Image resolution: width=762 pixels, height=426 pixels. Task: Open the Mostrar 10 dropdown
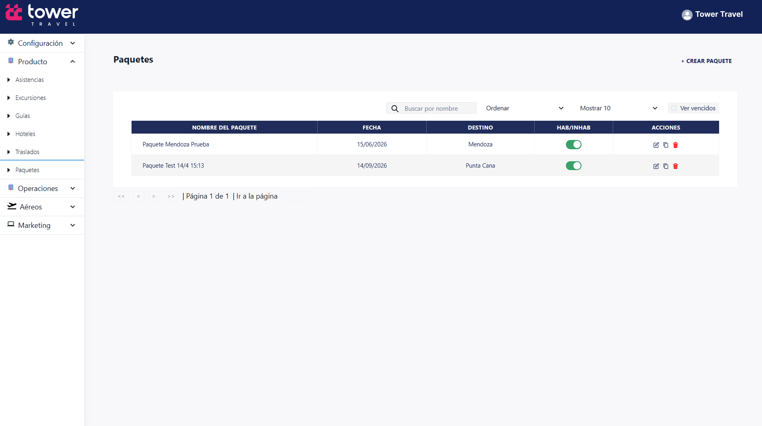click(618, 108)
